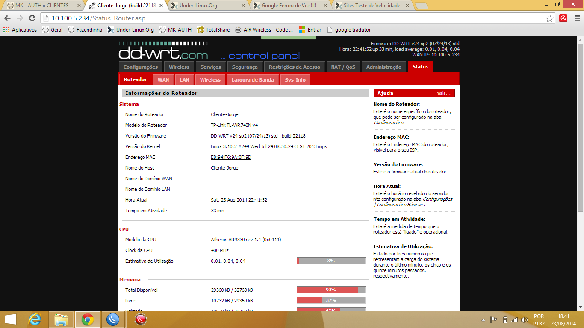This screenshot has height=328, width=584.
Task: Click the Chrome icon in the taskbar
Action: click(x=88, y=319)
